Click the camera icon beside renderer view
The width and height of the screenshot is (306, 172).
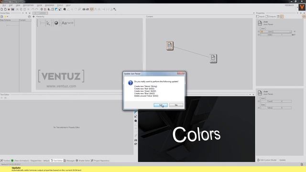coord(136,140)
